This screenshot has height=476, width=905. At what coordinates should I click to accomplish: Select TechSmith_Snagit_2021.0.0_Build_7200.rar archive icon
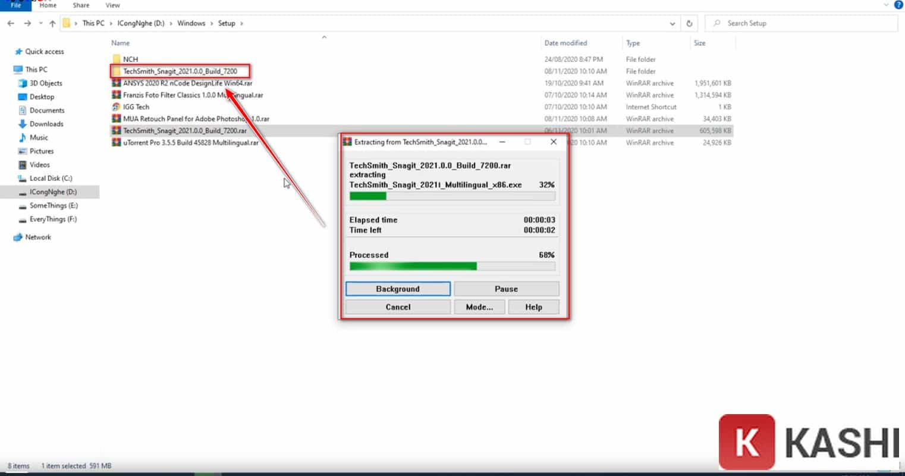coord(117,130)
